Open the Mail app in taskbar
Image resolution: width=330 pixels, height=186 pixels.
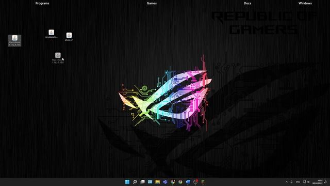point(150,182)
